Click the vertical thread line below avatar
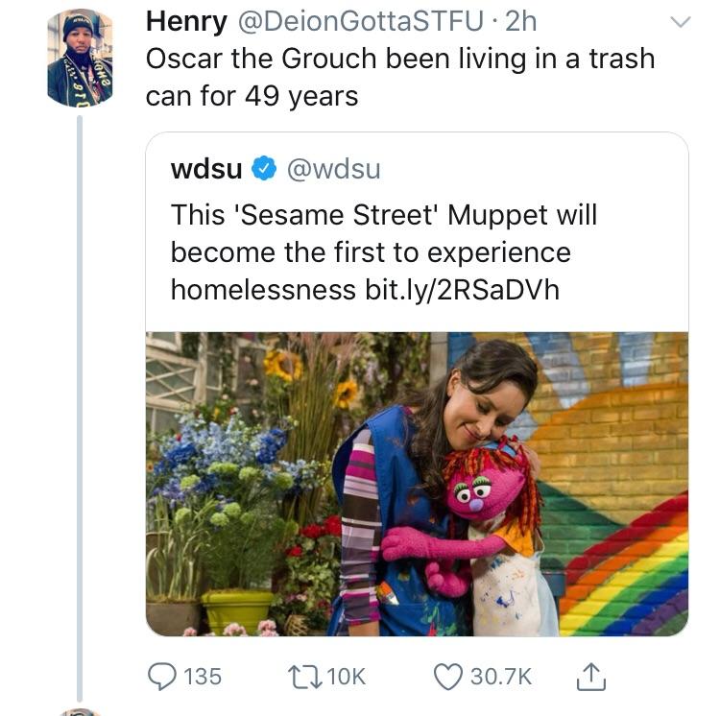 point(81,384)
